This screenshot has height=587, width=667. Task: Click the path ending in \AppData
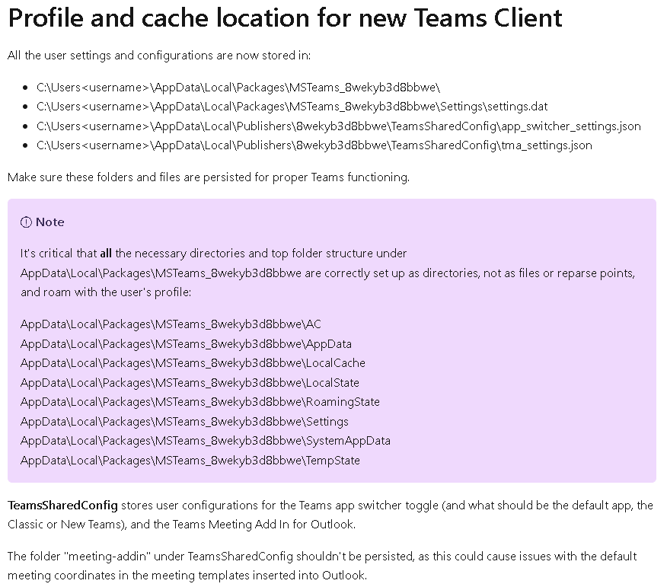pyautogui.click(x=186, y=343)
